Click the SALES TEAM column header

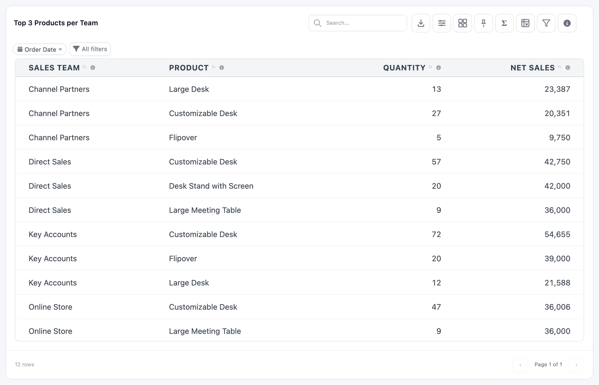coord(54,68)
